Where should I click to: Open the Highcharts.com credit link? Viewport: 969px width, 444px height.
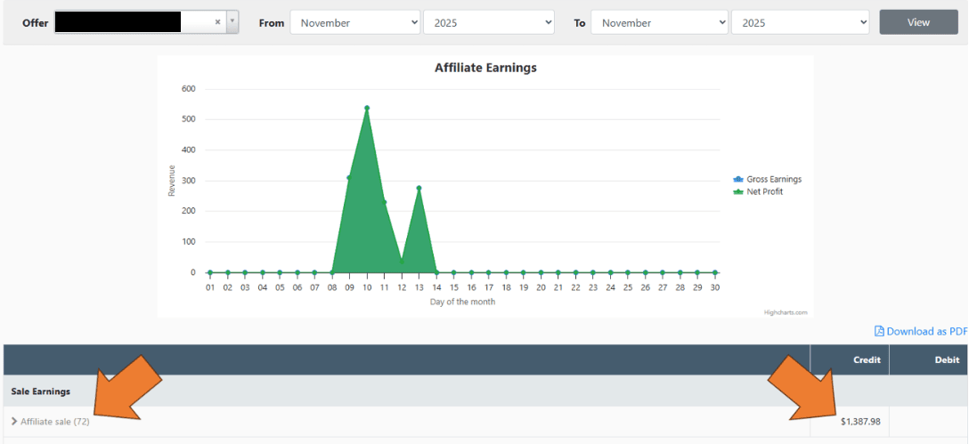click(x=785, y=312)
